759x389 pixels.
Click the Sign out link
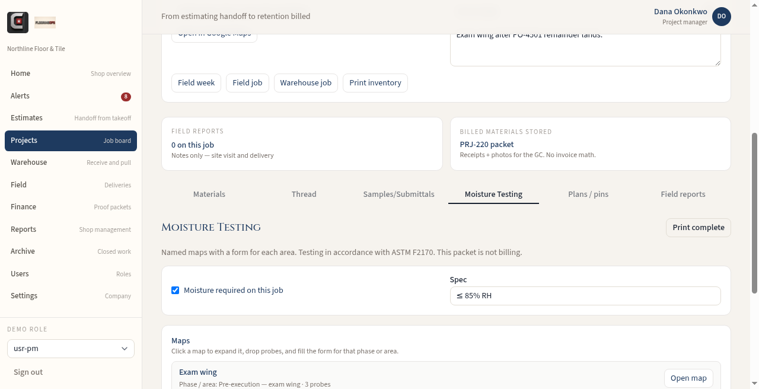pos(28,372)
